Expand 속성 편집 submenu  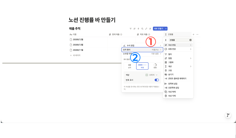(x=178, y=45)
